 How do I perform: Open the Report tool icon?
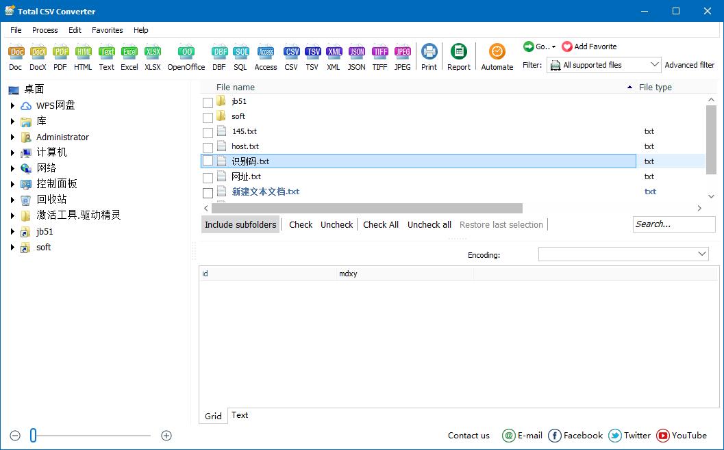(x=458, y=52)
